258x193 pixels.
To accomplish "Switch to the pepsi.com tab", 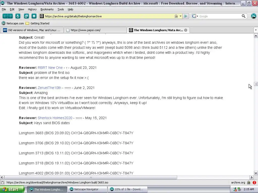I will (x=95, y=30).
